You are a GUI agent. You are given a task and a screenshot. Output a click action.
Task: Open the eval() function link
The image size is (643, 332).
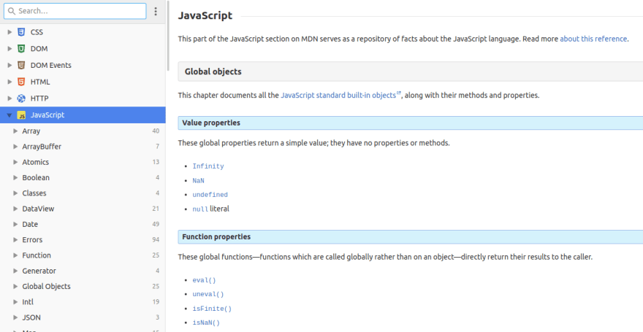point(204,280)
